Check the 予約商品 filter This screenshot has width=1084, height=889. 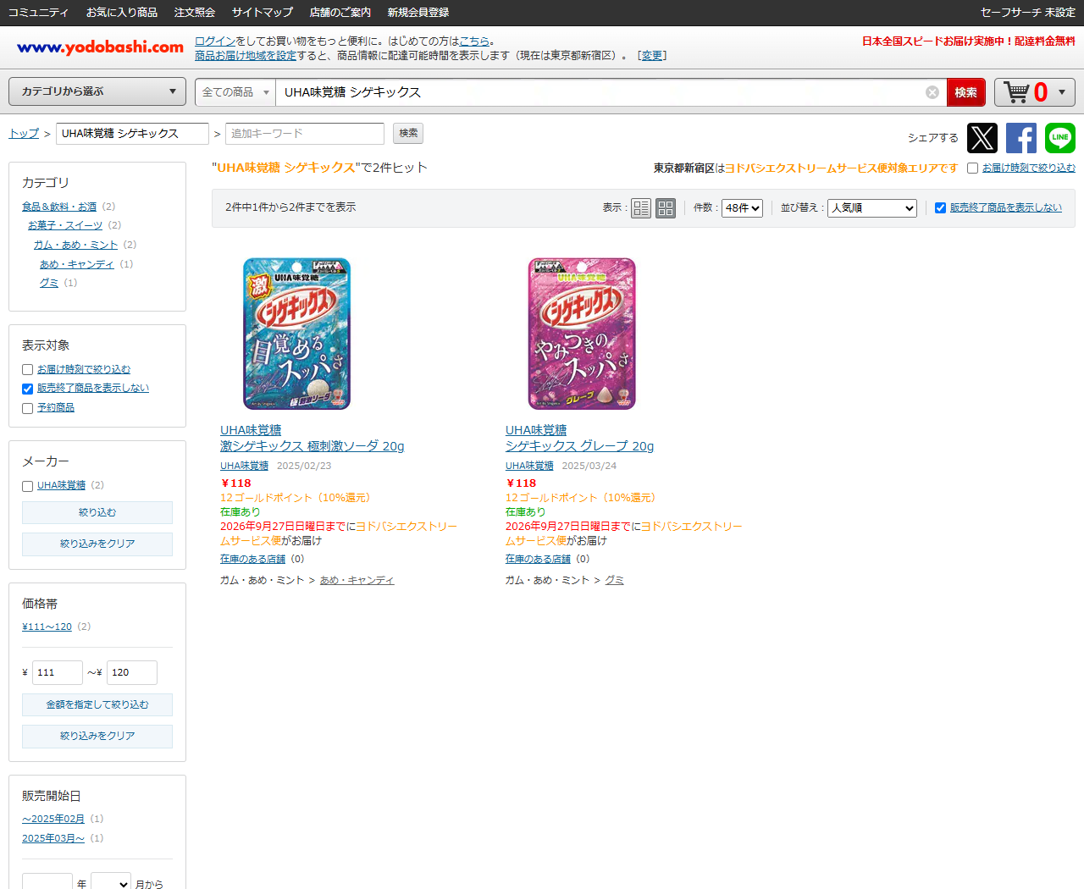point(28,408)
